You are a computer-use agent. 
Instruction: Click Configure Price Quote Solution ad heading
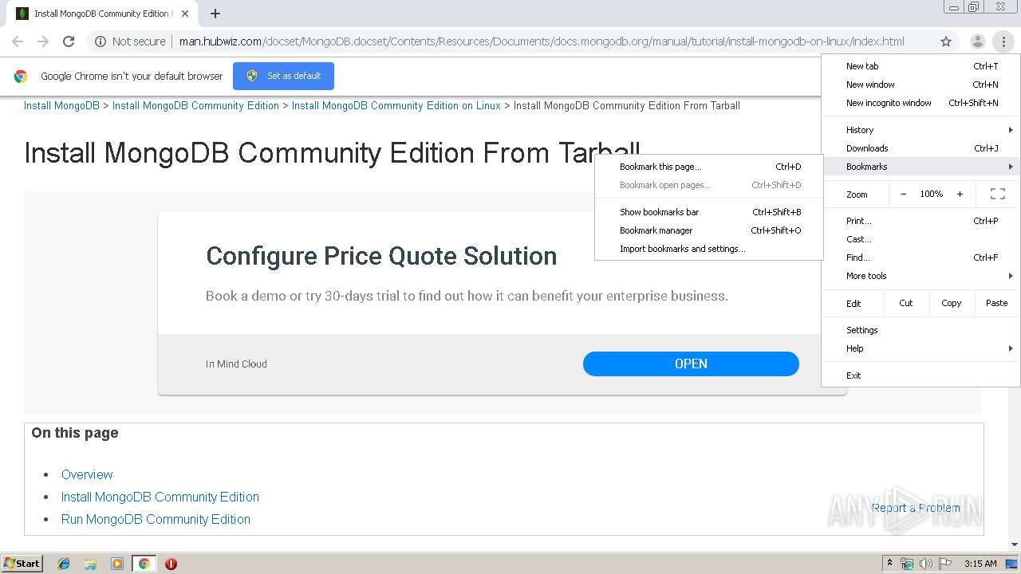pos(381,256)
